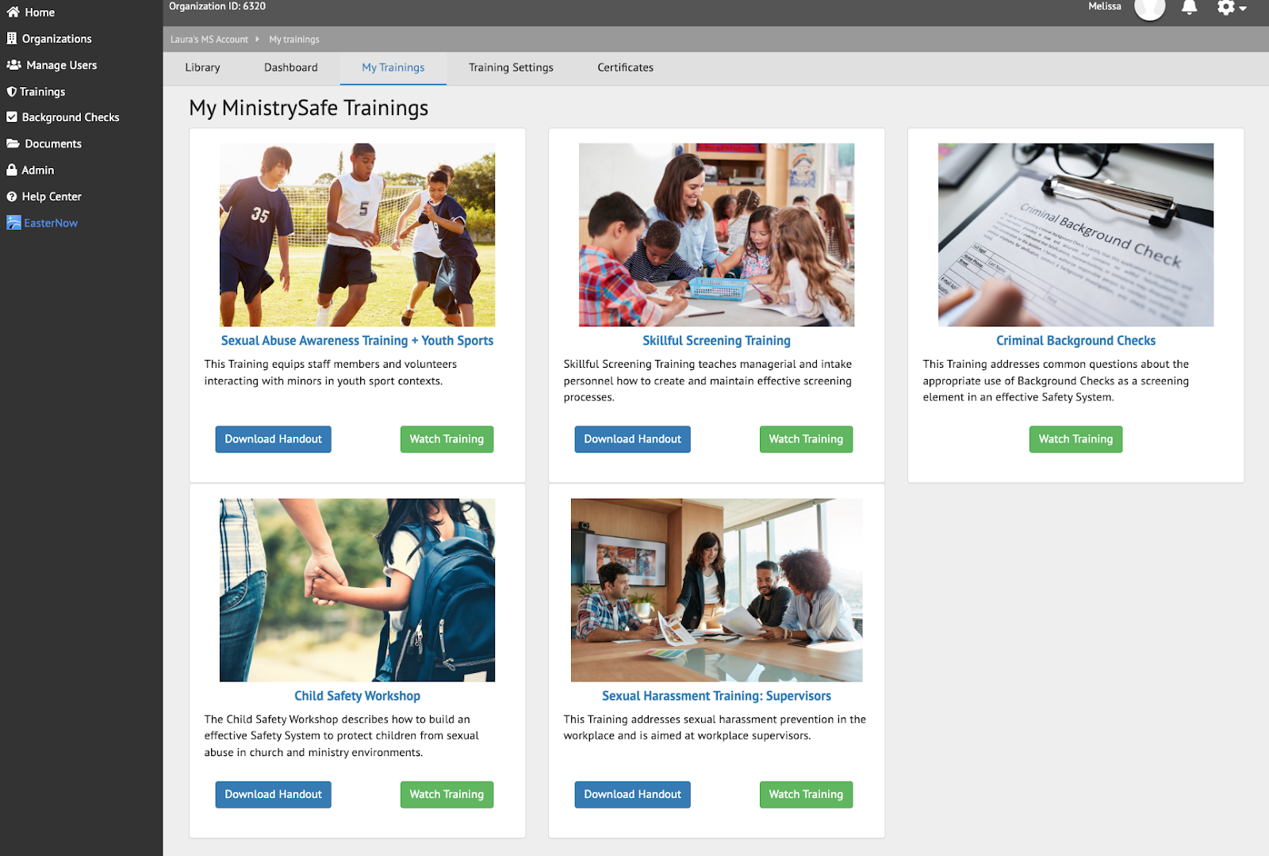This screenshot has width=1269, height=856.
Task: Open Melissa's profile avatar
Action: coord(1149,8)
